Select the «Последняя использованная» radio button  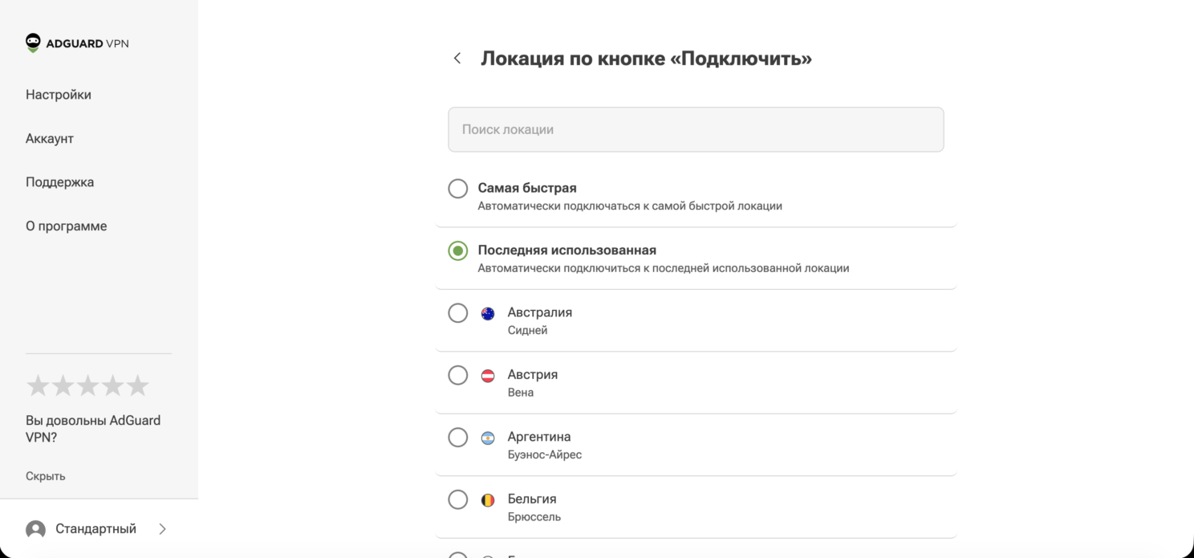tap(457, 250)
